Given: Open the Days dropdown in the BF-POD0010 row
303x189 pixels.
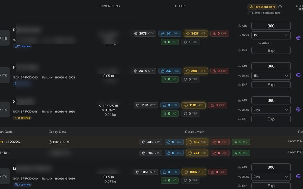Looking at the screenshot, I should [x=271, y=177].
